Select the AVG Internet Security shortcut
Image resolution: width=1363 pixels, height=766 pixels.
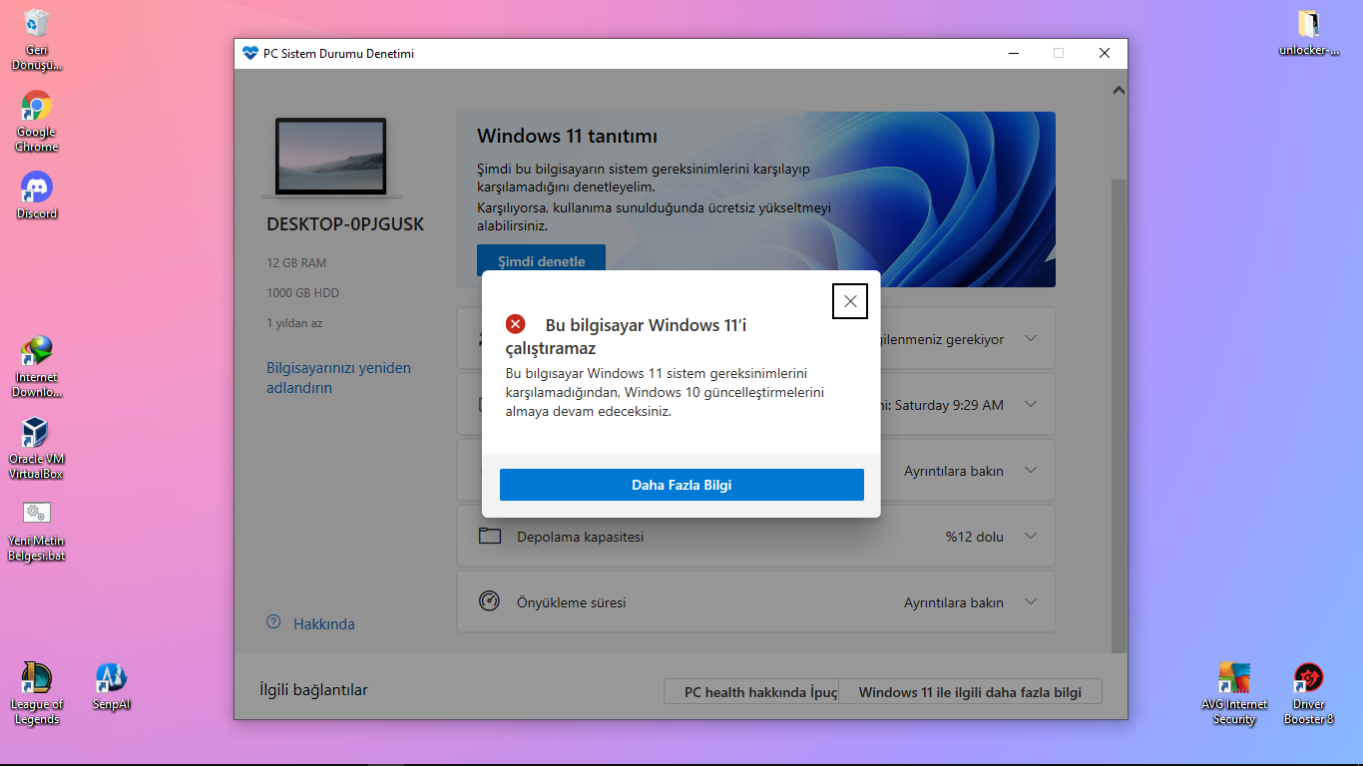(1234, 694)
